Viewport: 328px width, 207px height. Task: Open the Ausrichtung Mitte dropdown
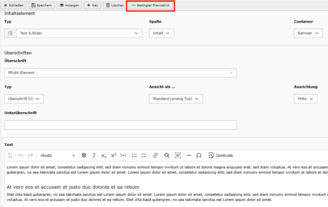tap(305, 99)
